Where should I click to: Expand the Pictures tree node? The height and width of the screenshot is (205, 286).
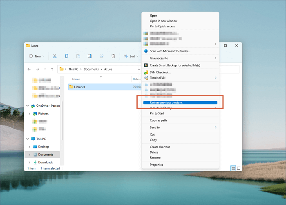coord(29,114)
